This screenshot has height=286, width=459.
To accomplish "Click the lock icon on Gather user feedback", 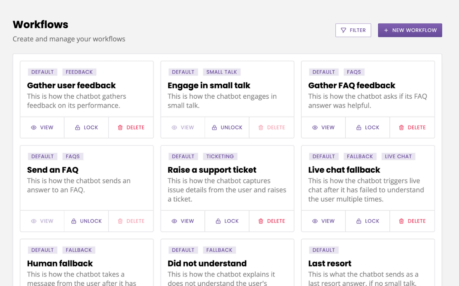I will coord(77,127).
